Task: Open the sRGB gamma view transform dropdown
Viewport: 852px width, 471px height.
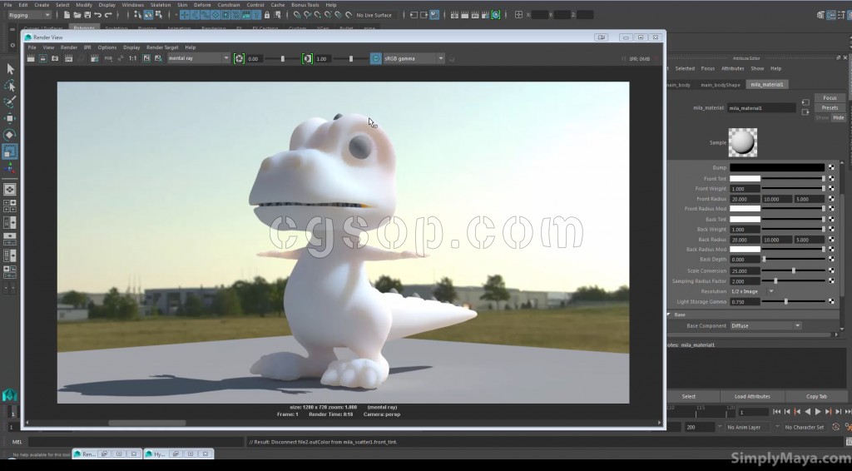Action: 414,58
